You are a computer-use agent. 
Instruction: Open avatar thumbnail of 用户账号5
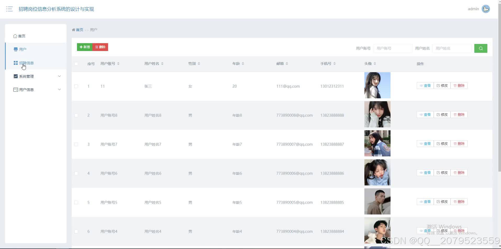click(377, 201)
